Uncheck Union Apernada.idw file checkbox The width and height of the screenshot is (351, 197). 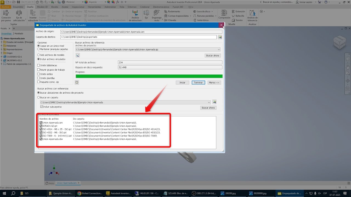pos(41,139)
